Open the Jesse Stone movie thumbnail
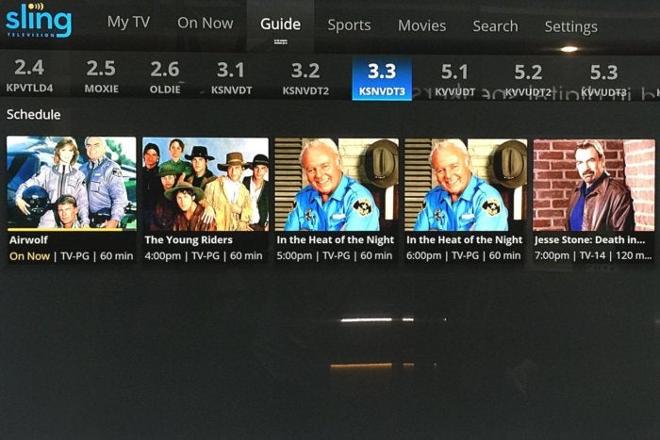This screenshot has width=660, height=440. click(594, 185)
